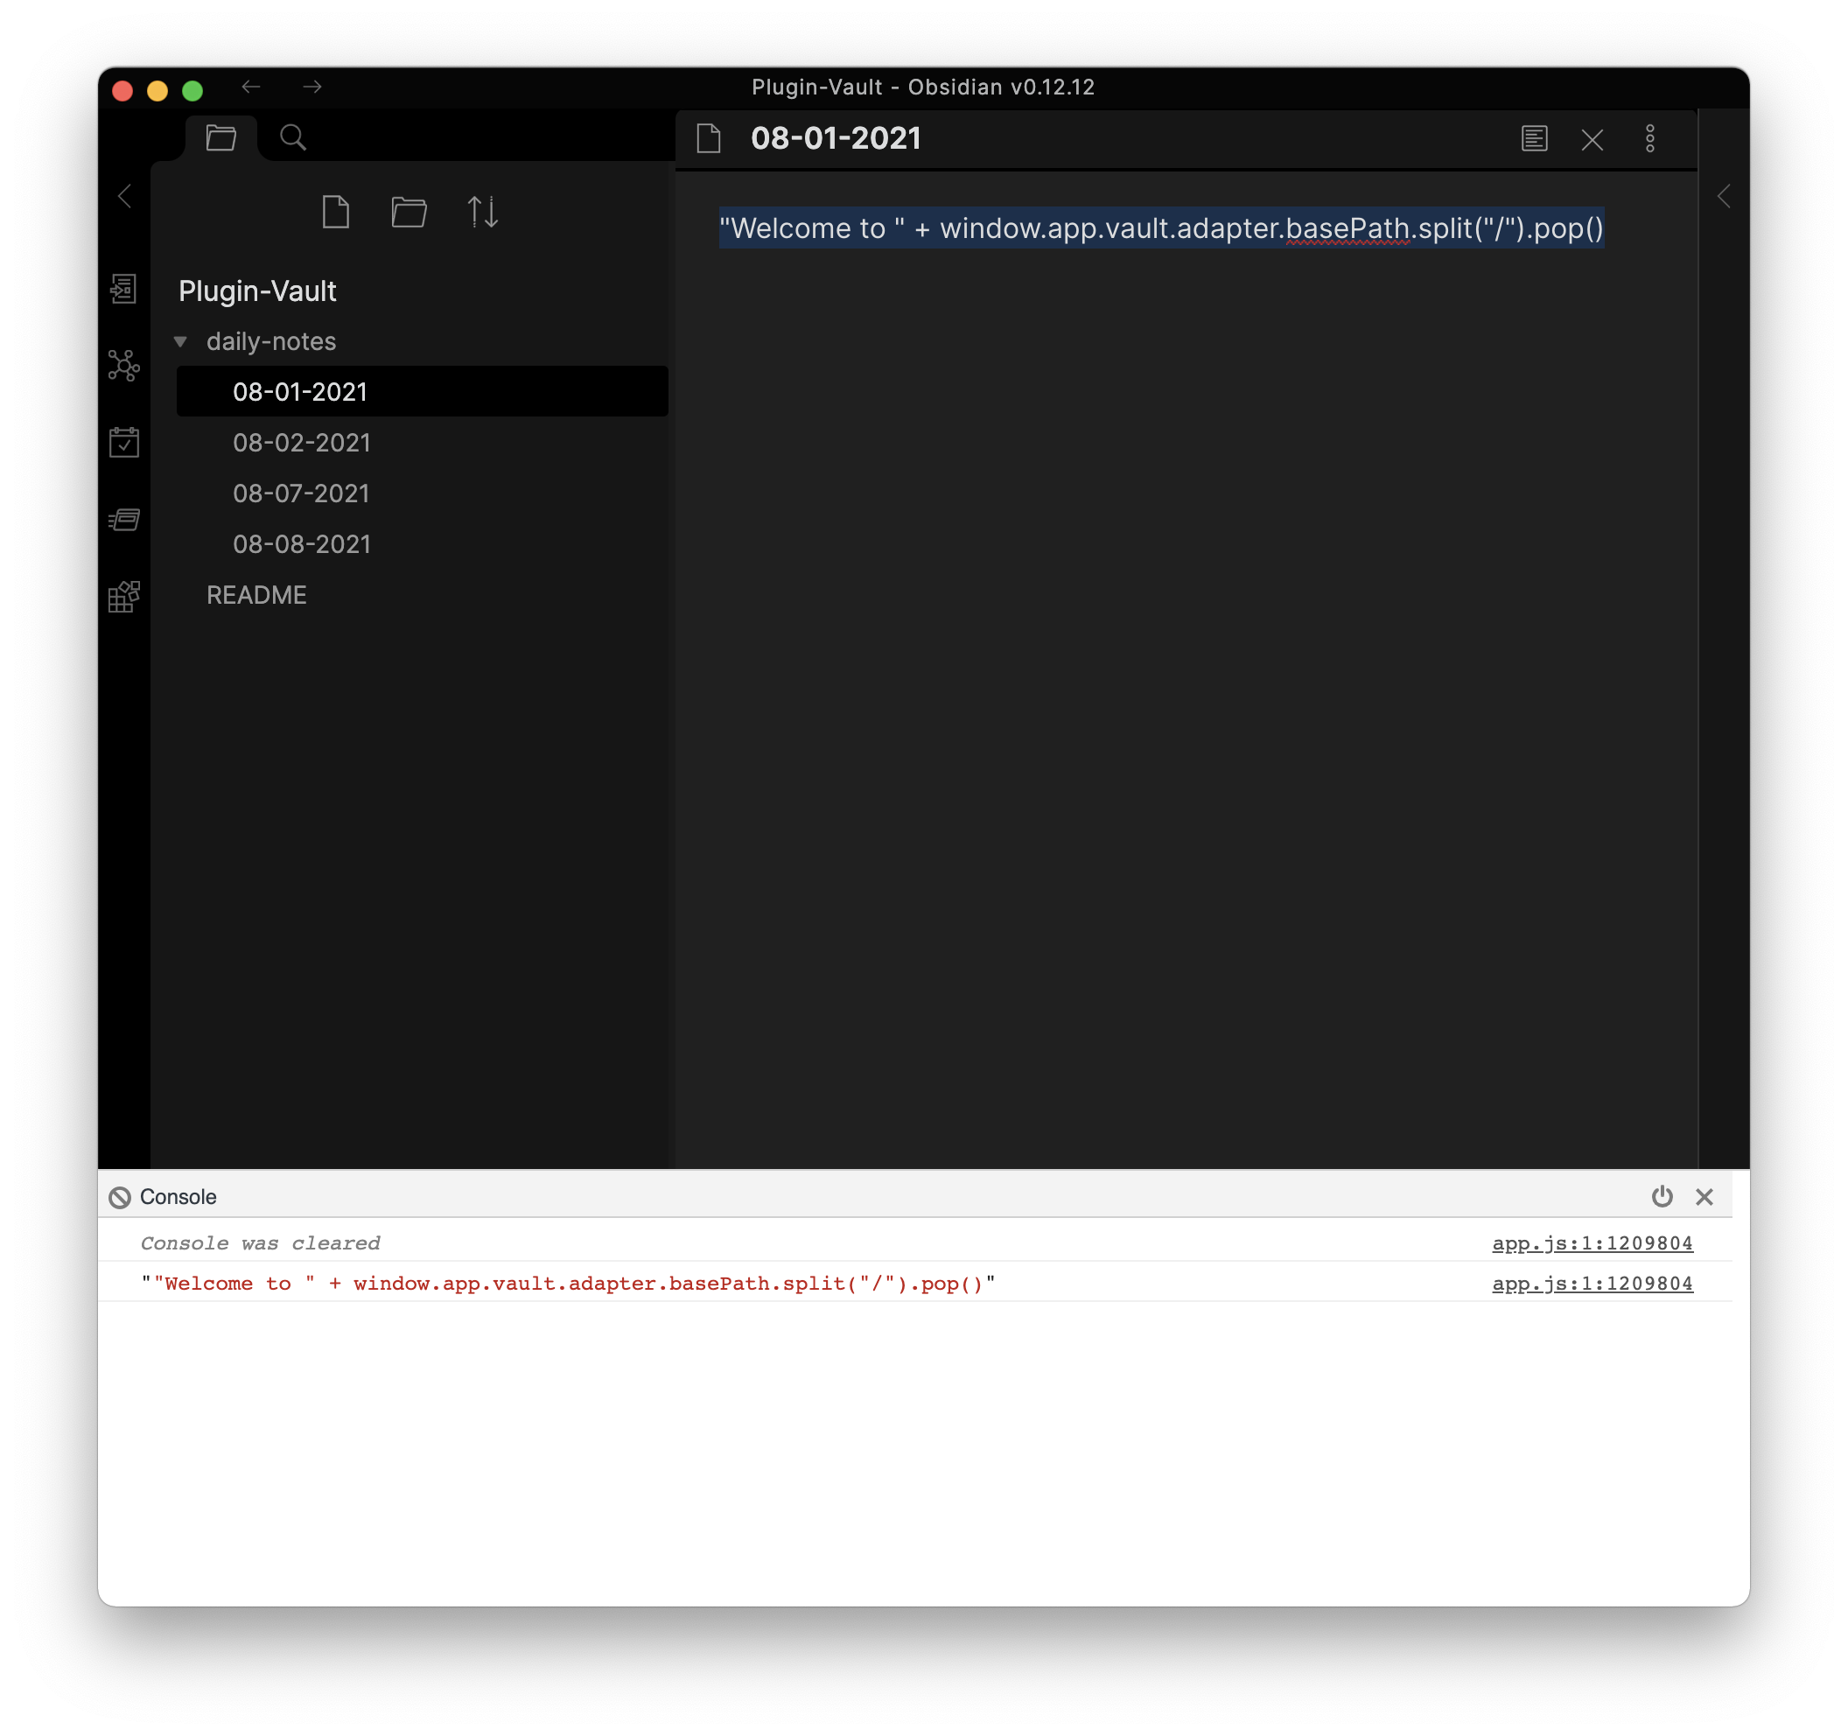Screen dimensions: 1848x1736
Task: Open today's daily note calendar icon
Action: [x=123, y=443]
